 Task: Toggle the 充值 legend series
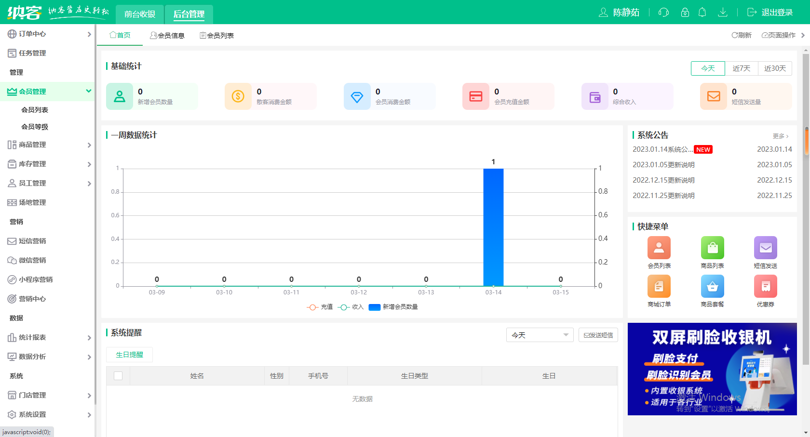tap(320, 307)
